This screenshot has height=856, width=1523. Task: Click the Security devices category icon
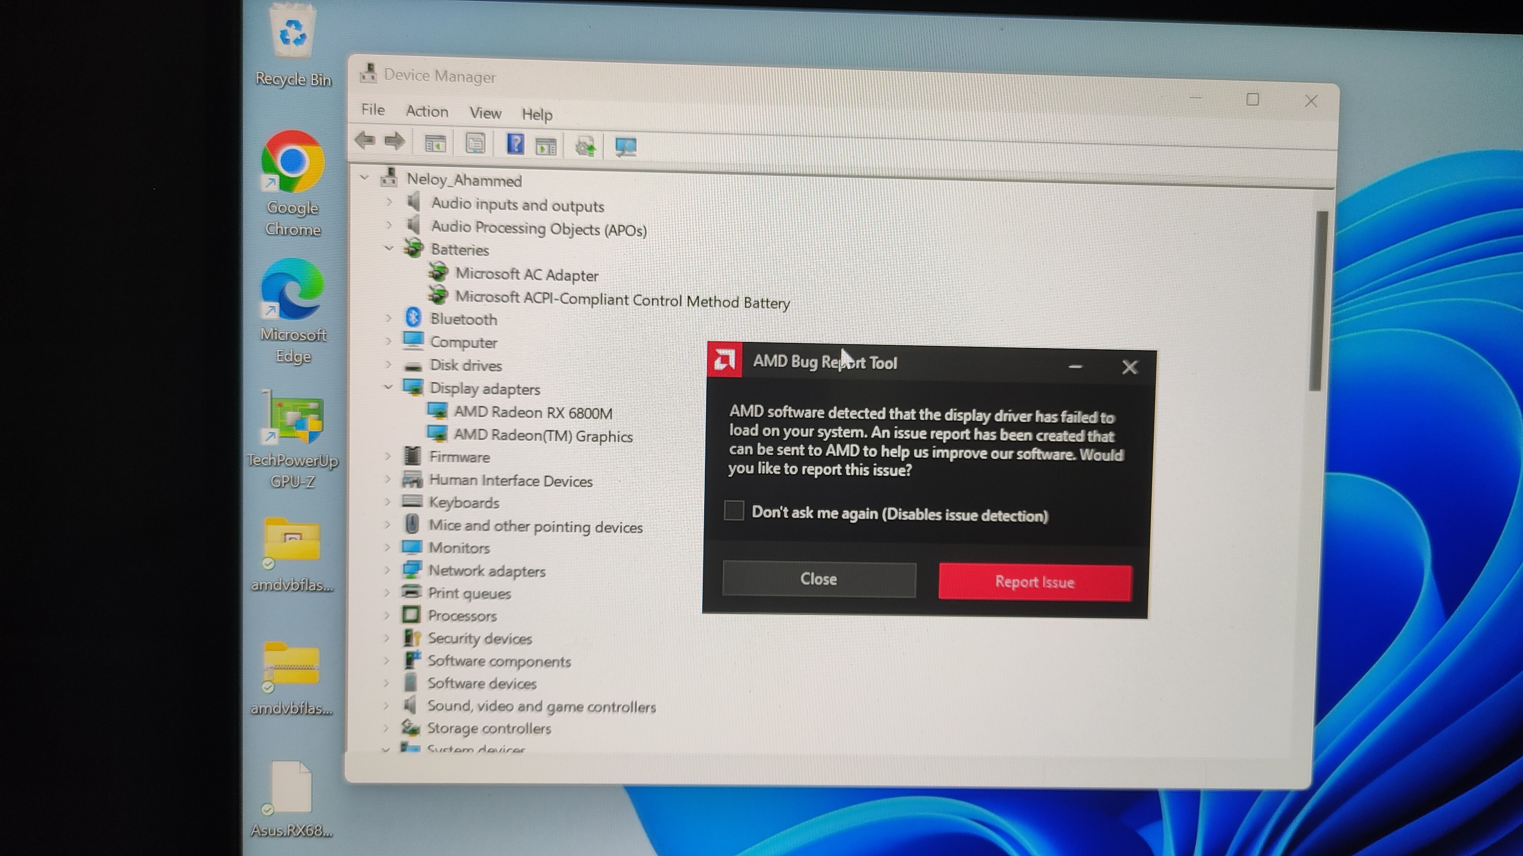(x=411, y=637)
